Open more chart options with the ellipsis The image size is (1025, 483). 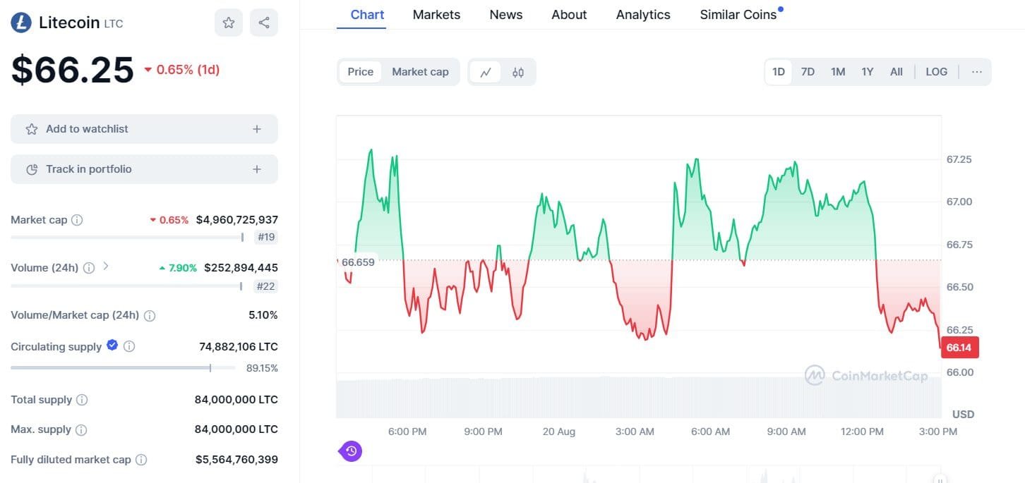977,71
